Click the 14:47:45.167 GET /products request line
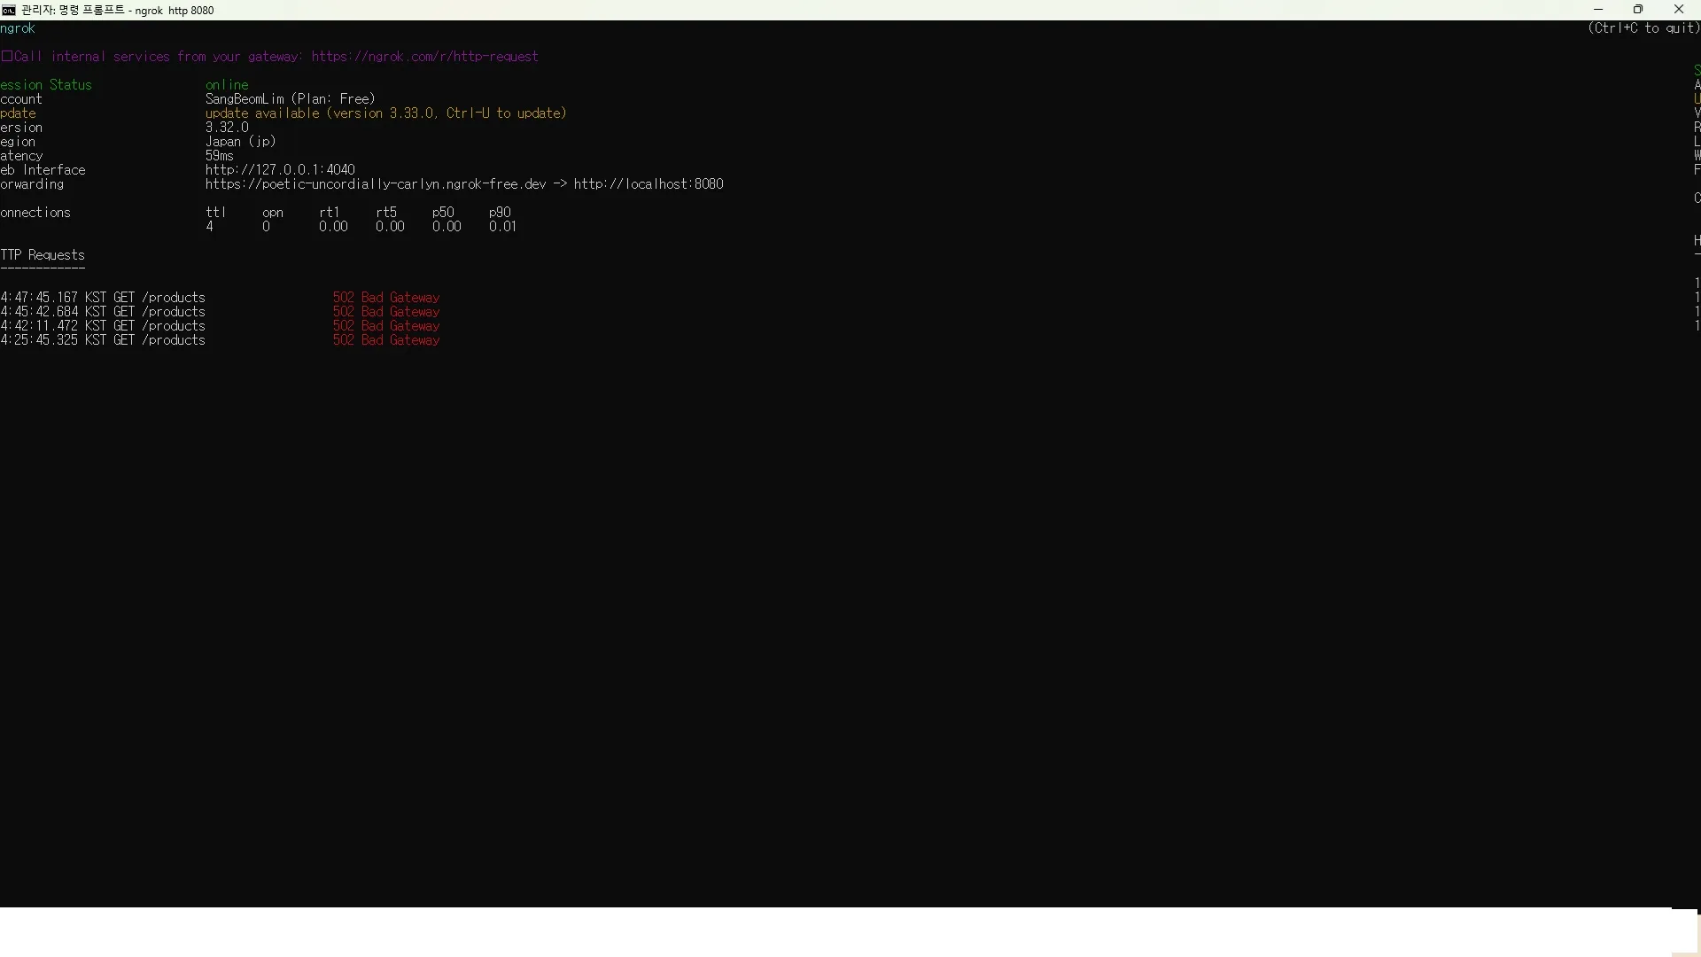The height and width of the screenshot is (957, 1701). pyautogui.click(x=103, y=298)
